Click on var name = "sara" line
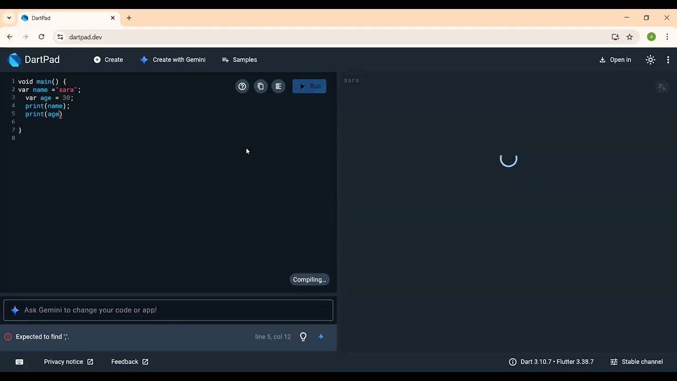 pyautogui.click(x=50, y=90)
